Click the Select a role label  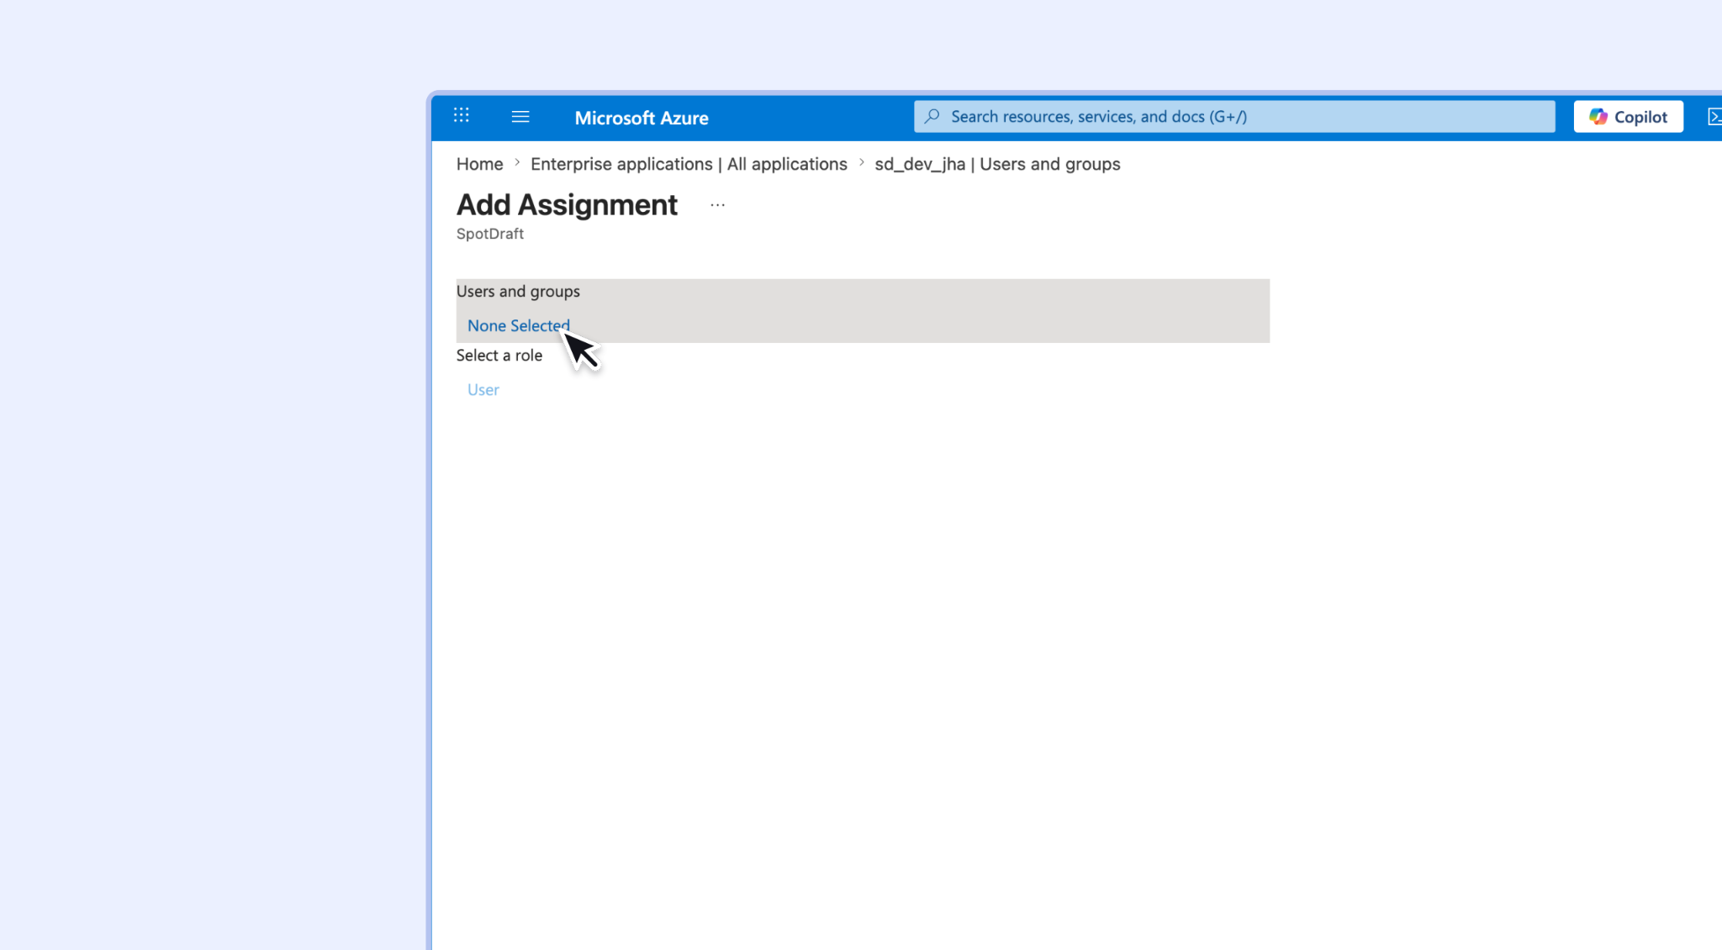point(499,355)
